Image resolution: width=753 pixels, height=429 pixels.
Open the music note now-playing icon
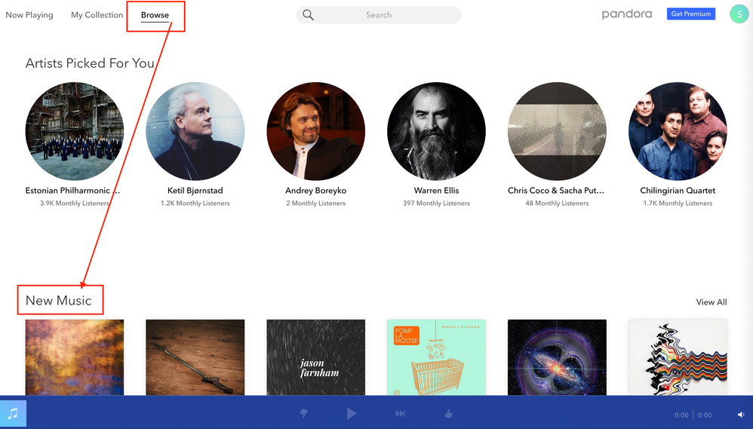[x=13, y=414]
